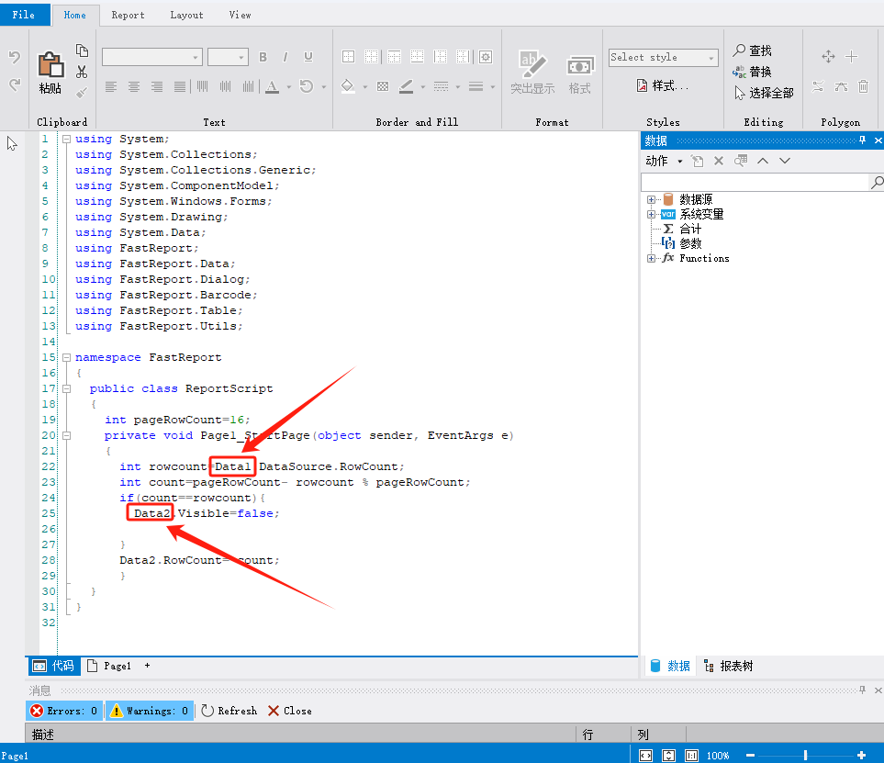Screen dimensions: 884x763
Task: Expand the 数据源 tree node
Action: point(651,199)
